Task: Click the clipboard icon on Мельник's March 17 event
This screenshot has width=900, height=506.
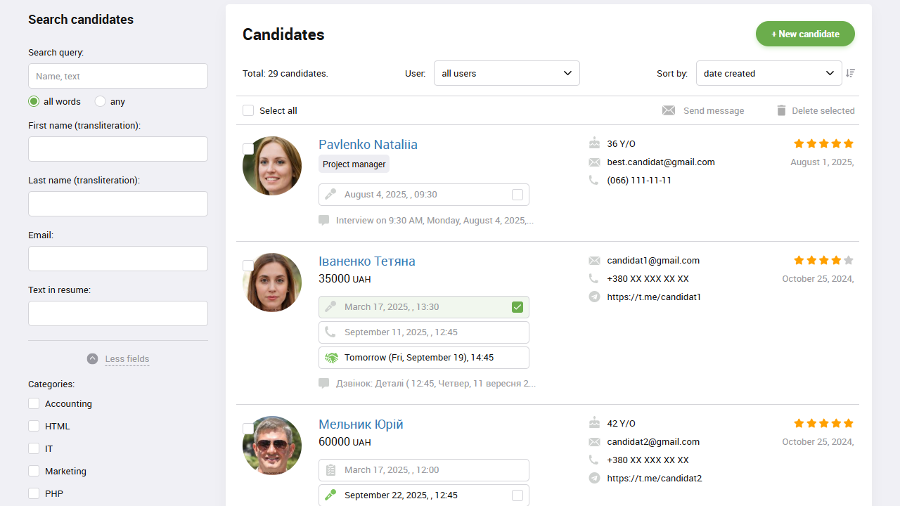Action: click(x=330, y=469)
